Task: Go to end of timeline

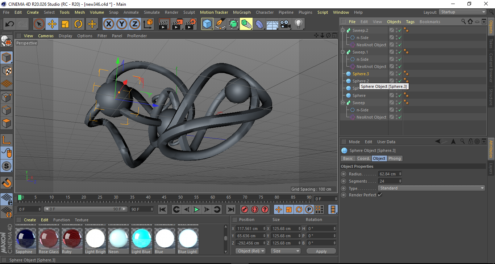Action: click(230, 209)
